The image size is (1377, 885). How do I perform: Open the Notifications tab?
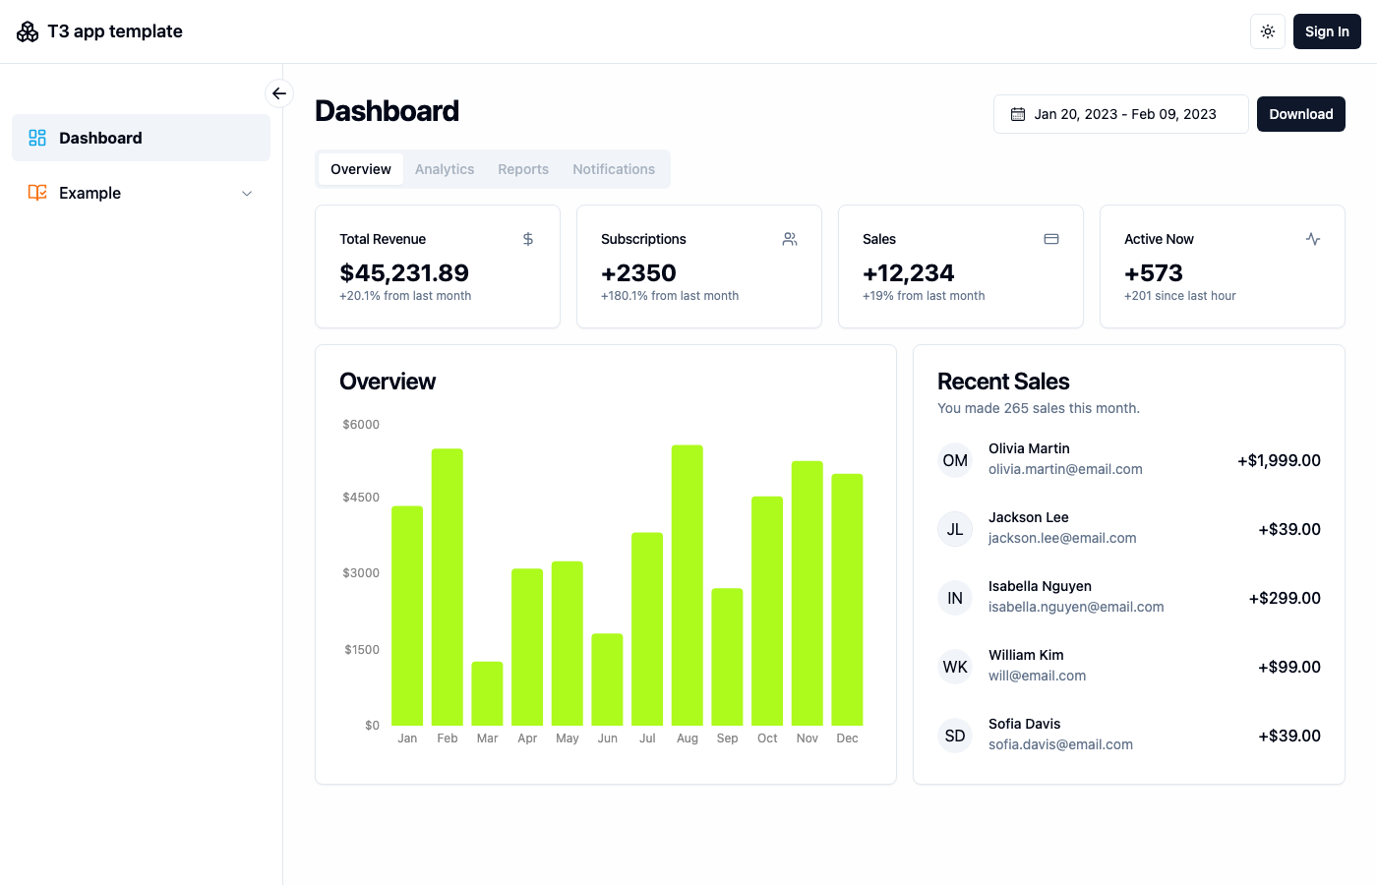(614, 168)
